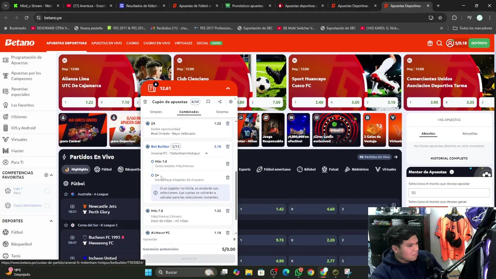Open the user account icon
The image size is (496, 279).
click(449, 43)
